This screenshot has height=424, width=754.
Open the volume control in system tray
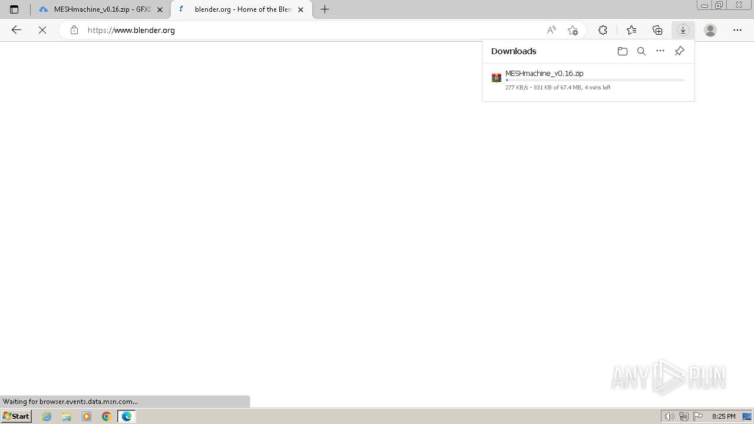(x=670, y=416)
